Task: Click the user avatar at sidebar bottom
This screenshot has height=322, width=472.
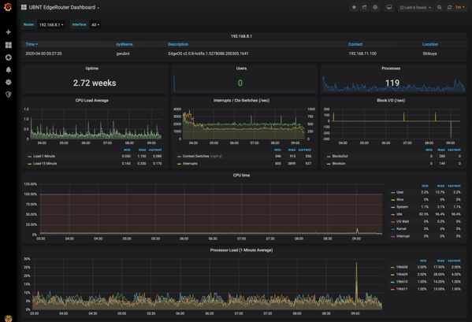Action: 9,318
